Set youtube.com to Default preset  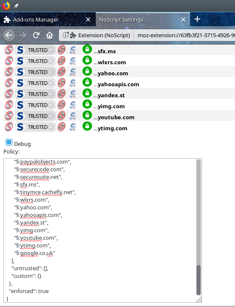pos(9,116)
